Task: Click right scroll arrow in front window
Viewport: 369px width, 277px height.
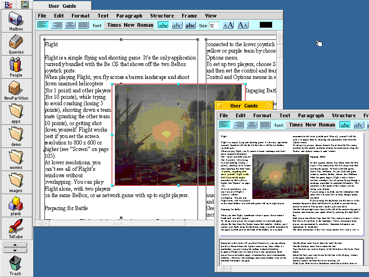Action: tap(227, 269)
